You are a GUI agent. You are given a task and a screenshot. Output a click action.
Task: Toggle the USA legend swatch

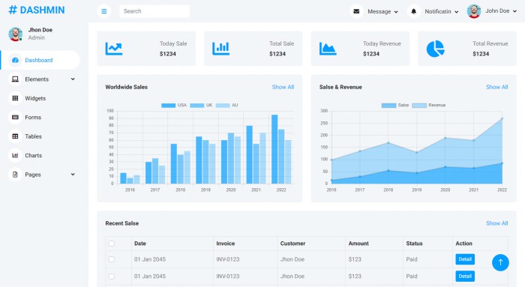[168, 106]
